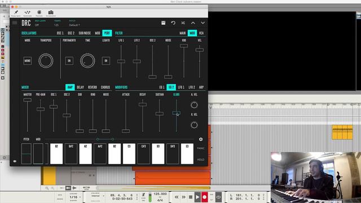Switch to the EG 1 modifier tab
361x203 pixels.
click(x=162, y=87)
